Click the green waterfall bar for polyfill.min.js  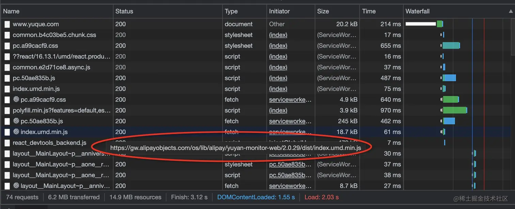tap(455, 110)
